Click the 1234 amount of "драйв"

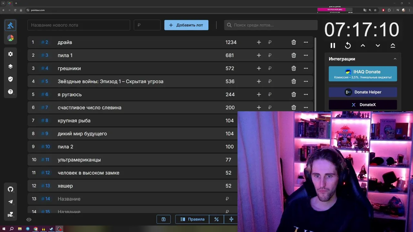[x=231, y=42]
